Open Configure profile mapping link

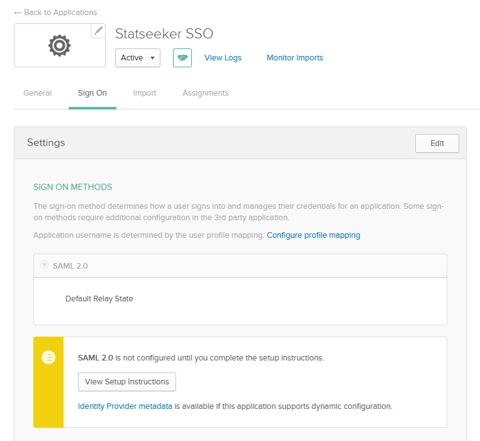pyautogui.click(x=313, y=235)
